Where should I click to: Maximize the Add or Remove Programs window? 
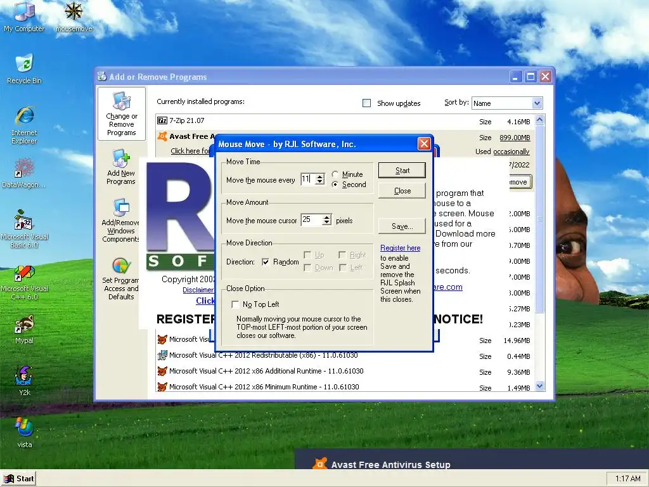pyautogui.click(x=530, y=77)
